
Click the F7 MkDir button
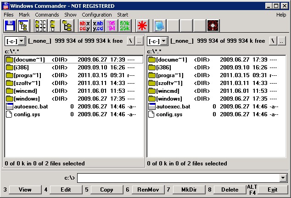pos(189,190)
